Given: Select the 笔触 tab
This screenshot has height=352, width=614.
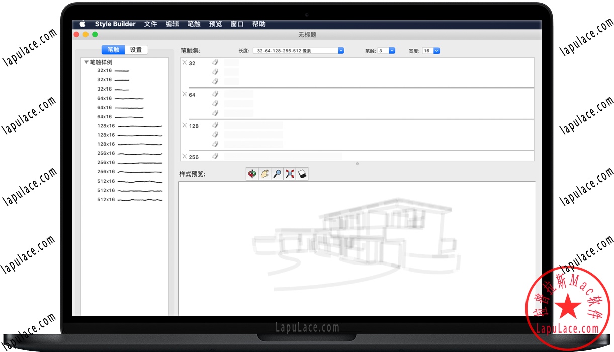Looking at the screenshot, I should click(113, 50).
